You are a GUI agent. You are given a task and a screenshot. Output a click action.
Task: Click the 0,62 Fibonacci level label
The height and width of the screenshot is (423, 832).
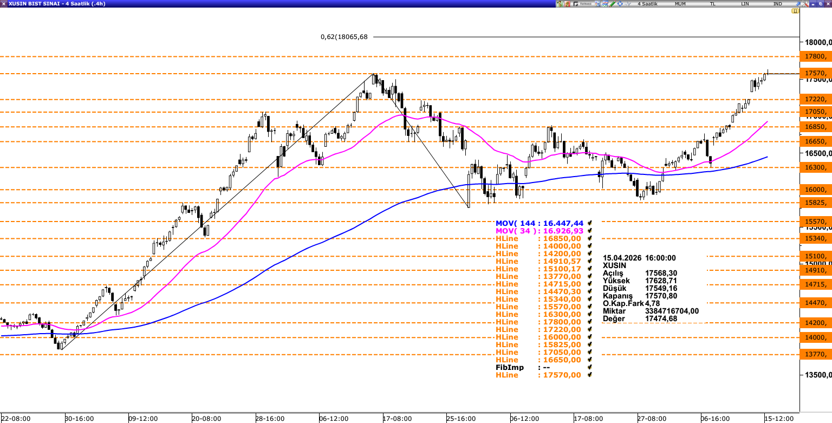(x=344, y=37)
